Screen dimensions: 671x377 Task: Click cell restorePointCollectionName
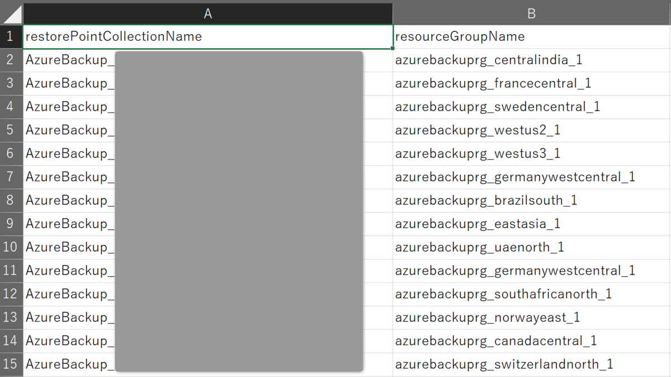[208, 37]
